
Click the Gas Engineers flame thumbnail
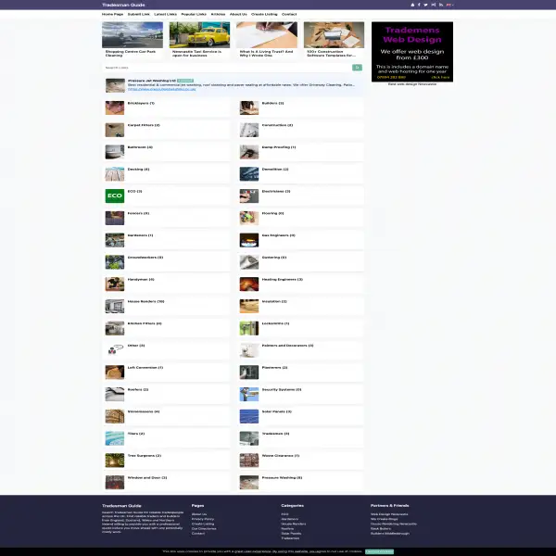point(249,240)
